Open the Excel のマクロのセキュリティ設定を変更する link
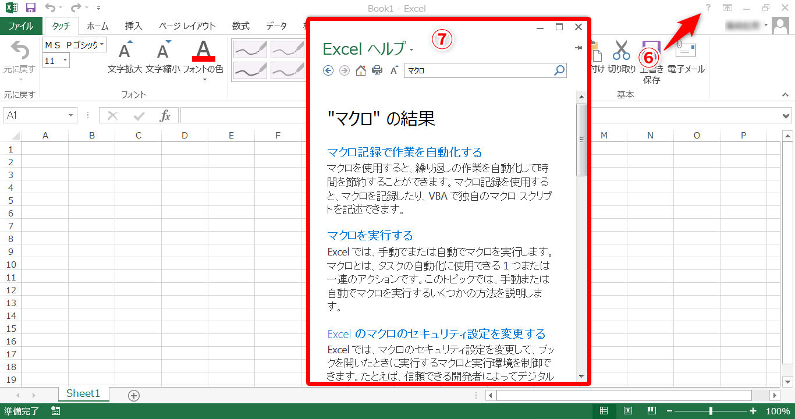 pos(436,334)
